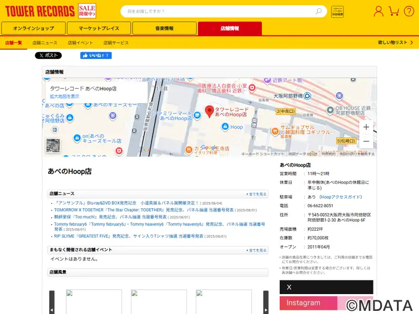Viewport: 419px width, 314px height.
Task: Open the オンラインショップ tab
Action: [x=34, y=28]
